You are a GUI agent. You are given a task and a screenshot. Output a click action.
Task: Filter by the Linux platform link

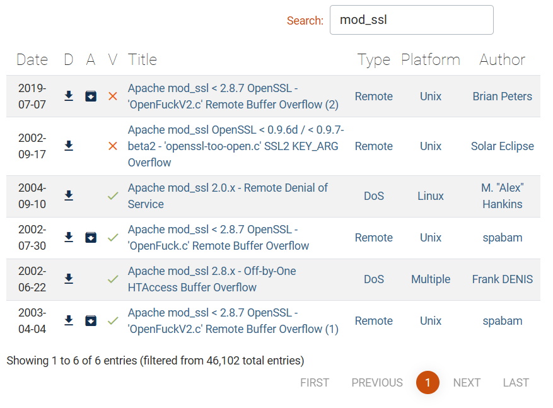(x=431, y=195)
